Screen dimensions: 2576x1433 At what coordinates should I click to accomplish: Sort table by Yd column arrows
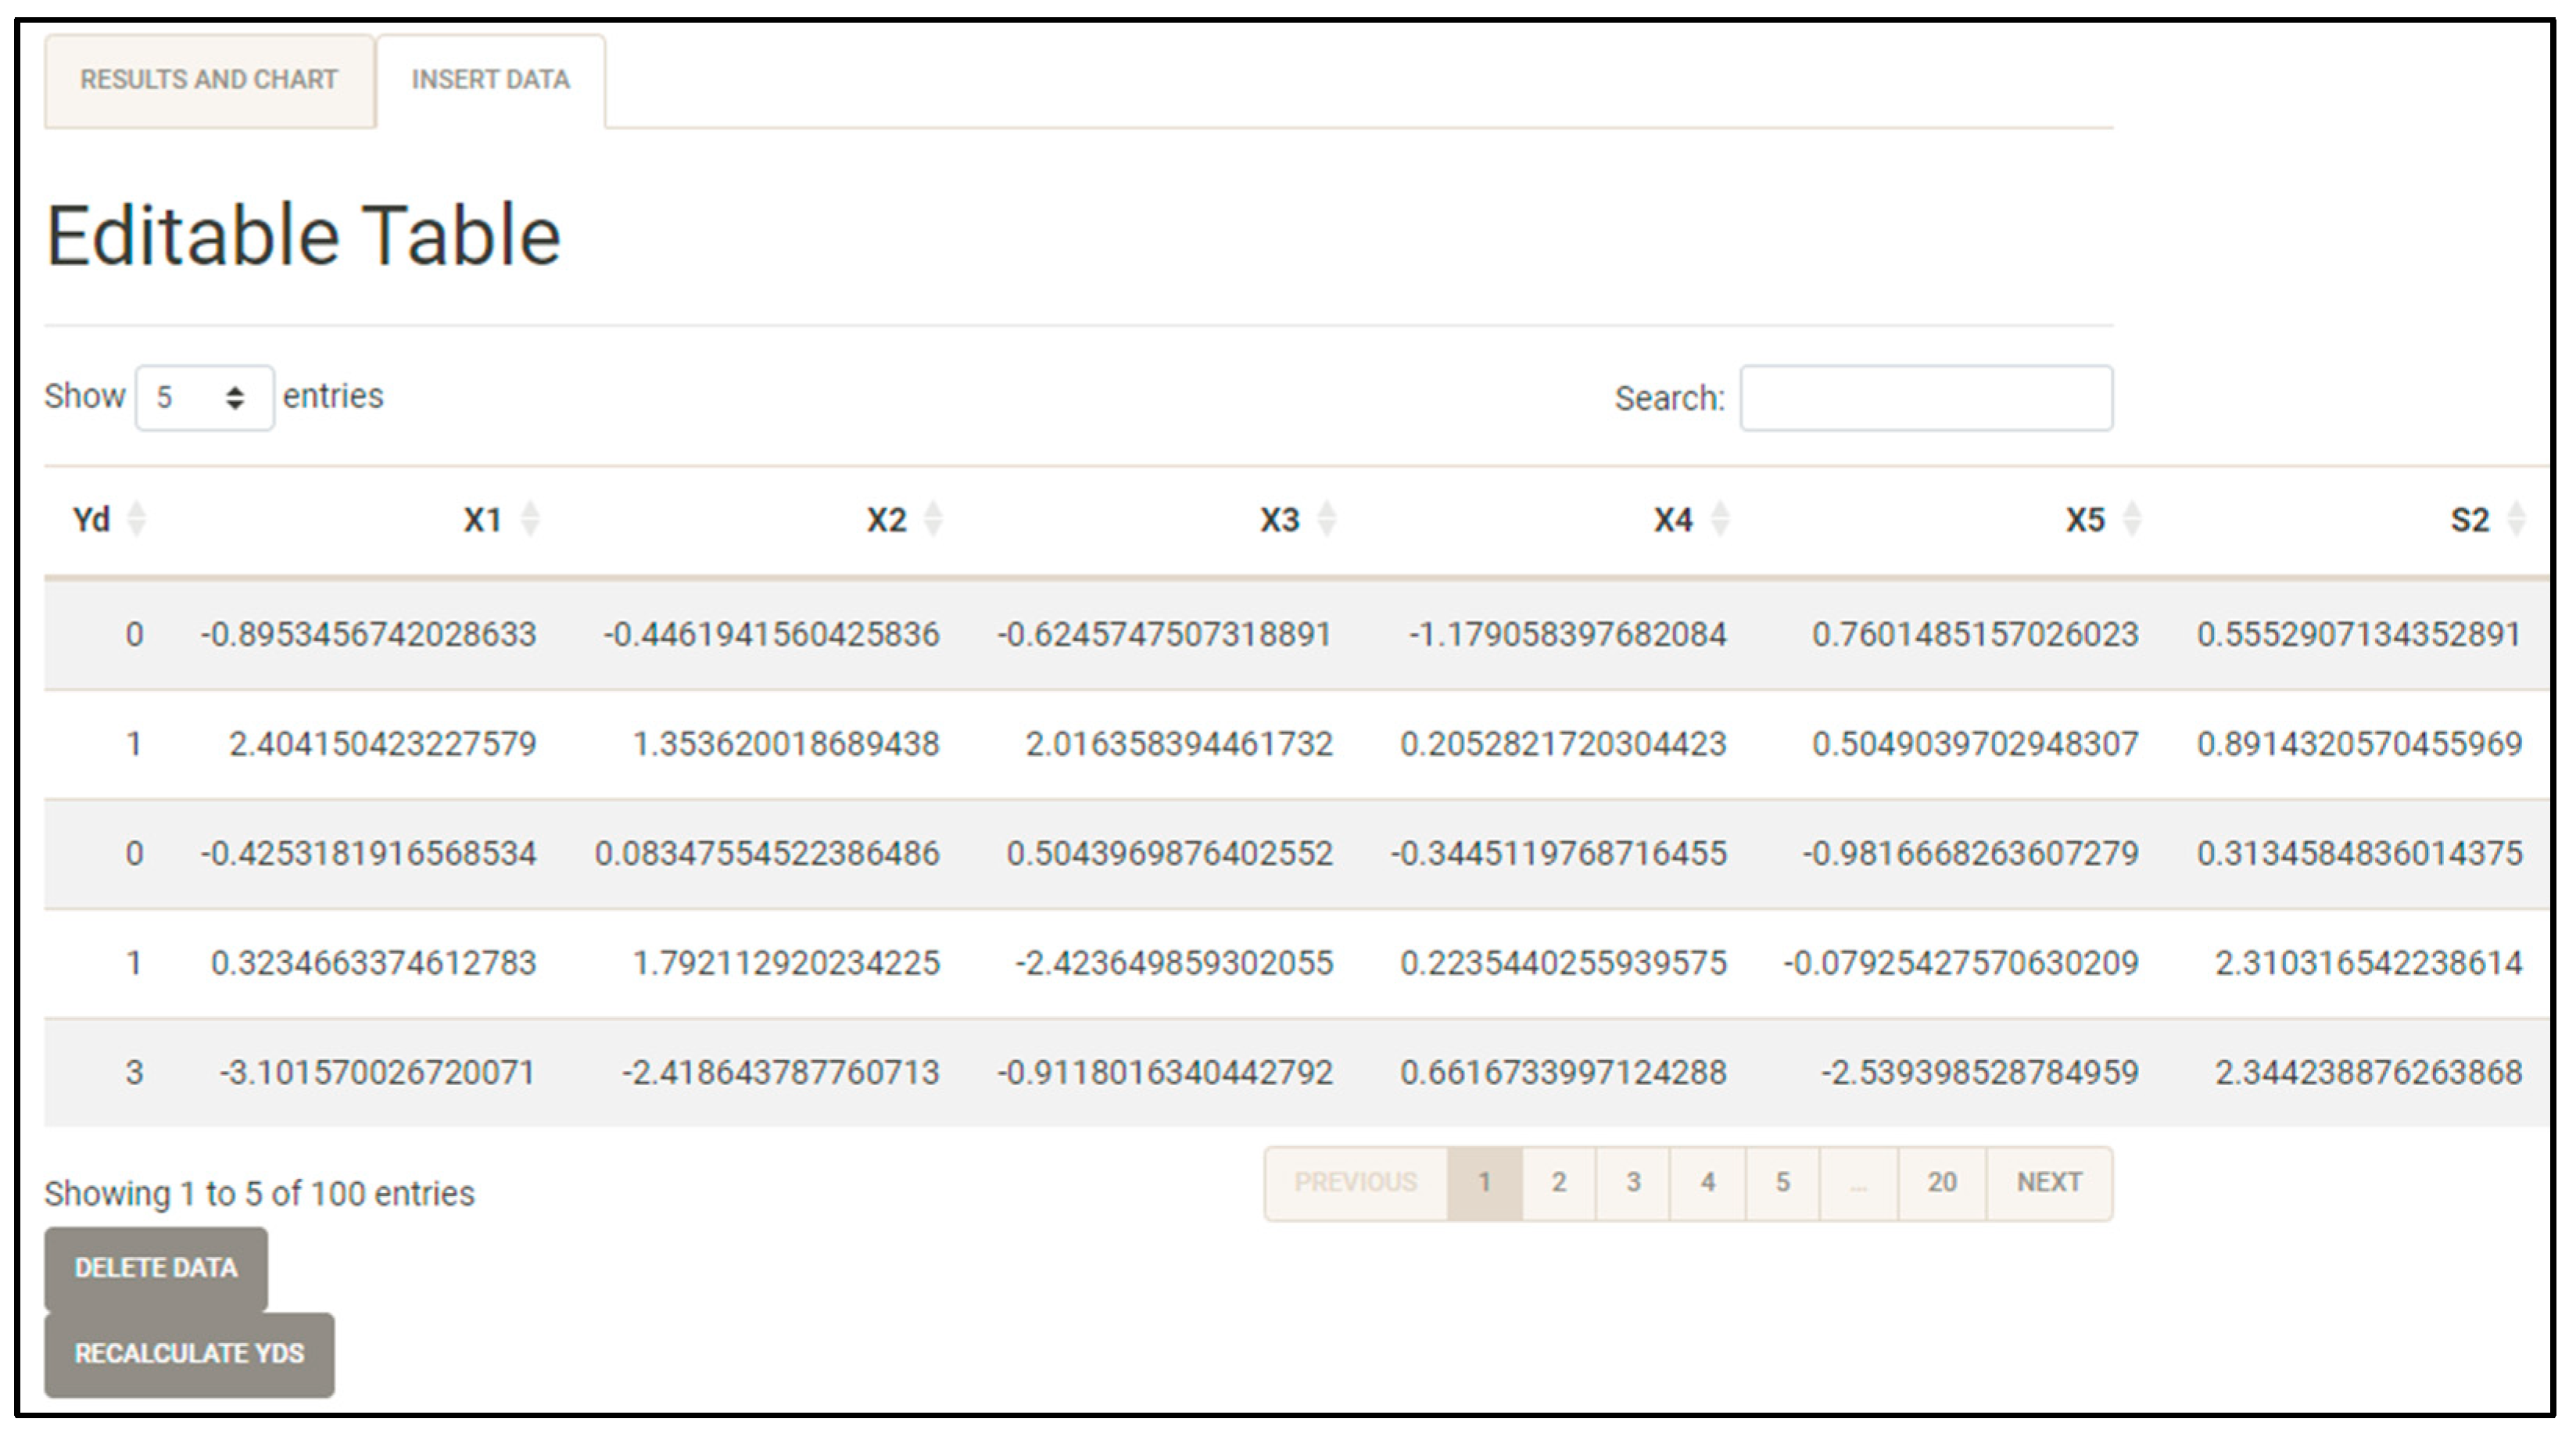tap(137, 519)
